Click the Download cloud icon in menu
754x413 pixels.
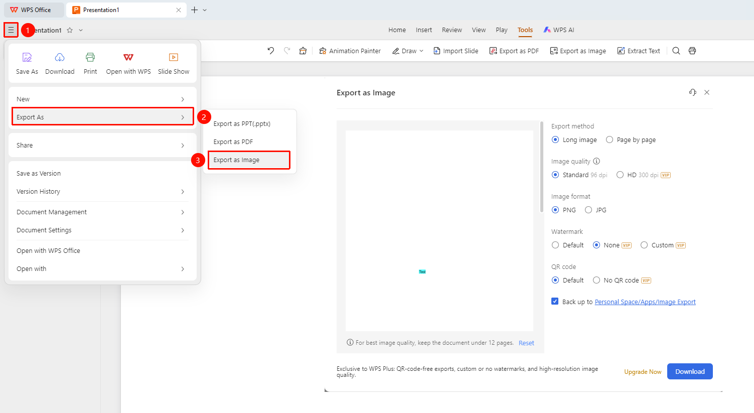(x=60, y=57)
